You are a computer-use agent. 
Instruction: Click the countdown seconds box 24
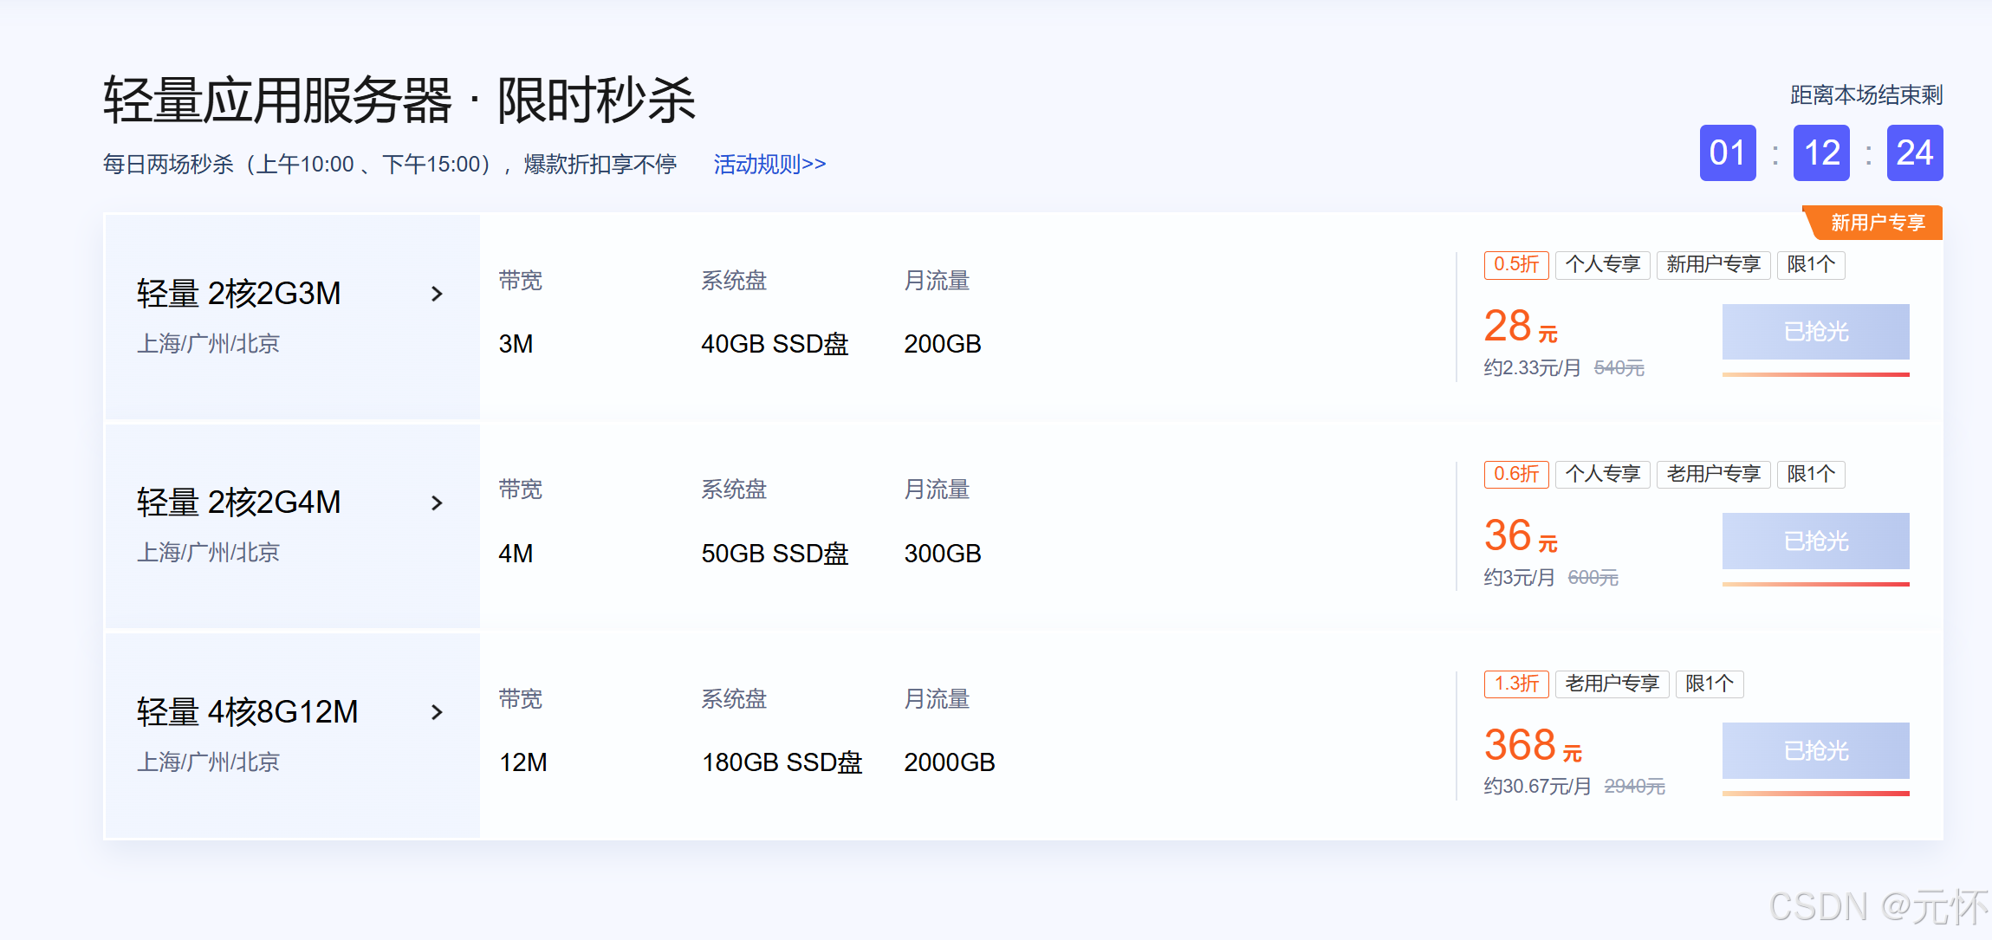pyautogui.click(x=1914, y=153)
